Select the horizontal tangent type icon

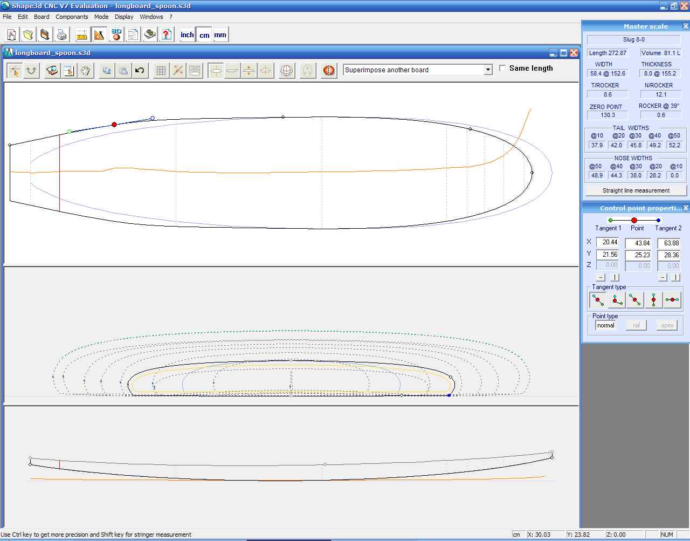coord(672,300)
